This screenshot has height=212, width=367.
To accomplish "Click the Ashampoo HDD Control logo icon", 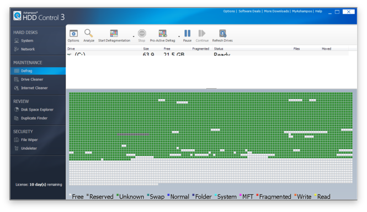I will click(17, 15).
